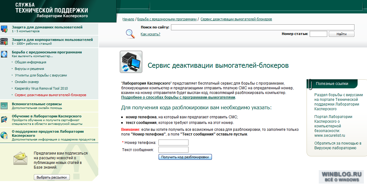Open Обратиться за помощью в Вирусную лабораторию
The height and width of the screenshot is (187, 367).
pos(338,145)
